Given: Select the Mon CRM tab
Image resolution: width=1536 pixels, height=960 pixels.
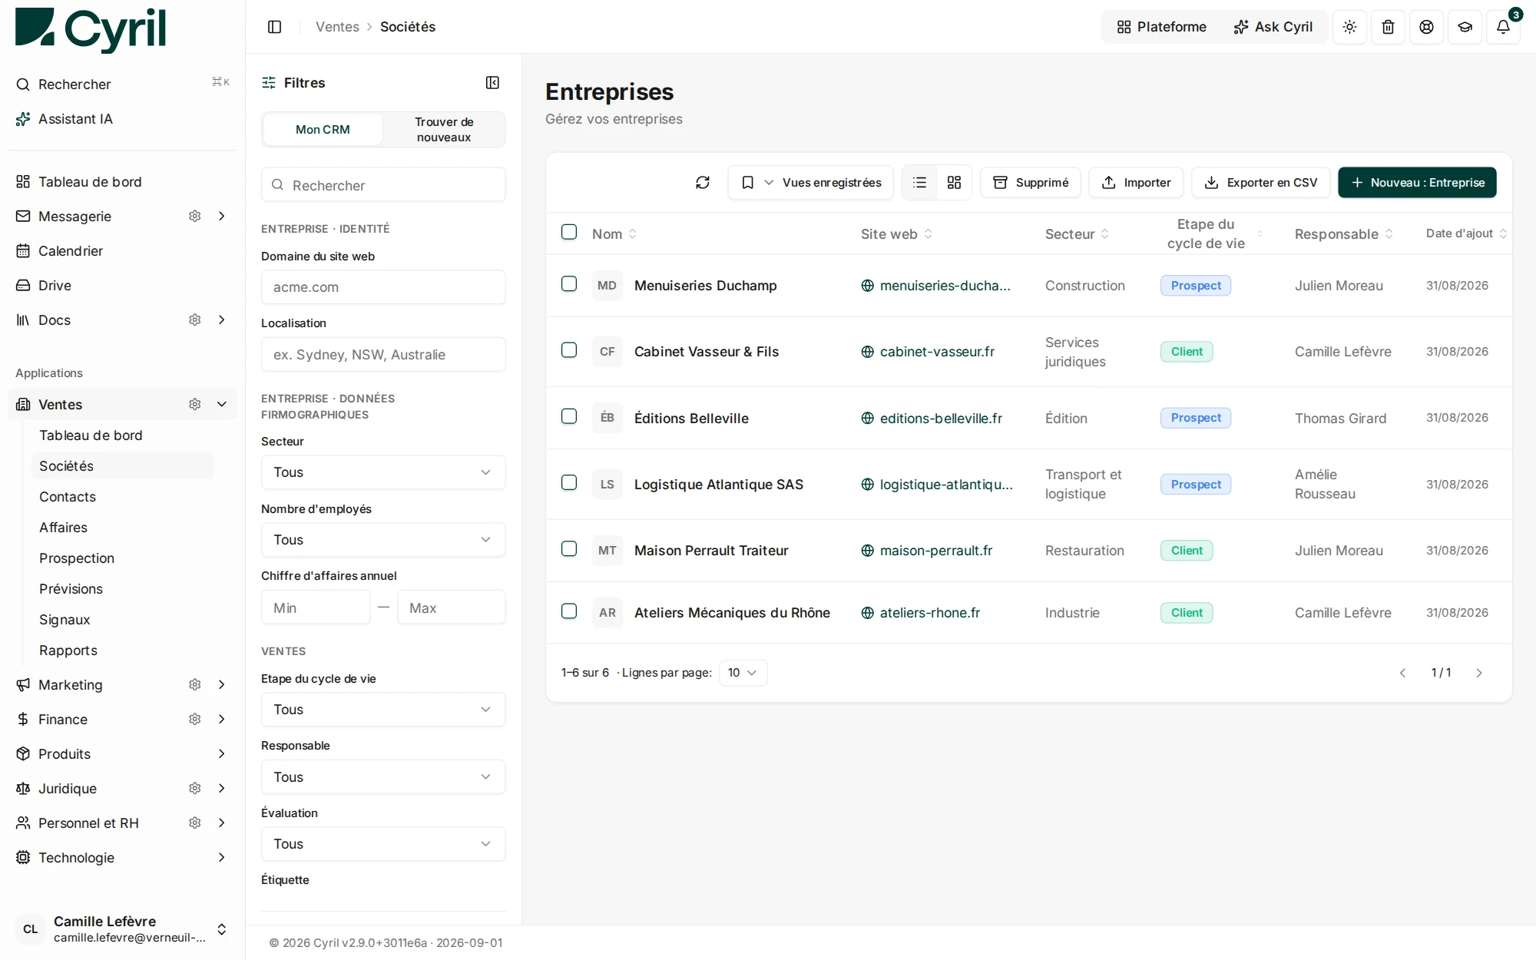Looking at the screenshot, I should point(323,130).
